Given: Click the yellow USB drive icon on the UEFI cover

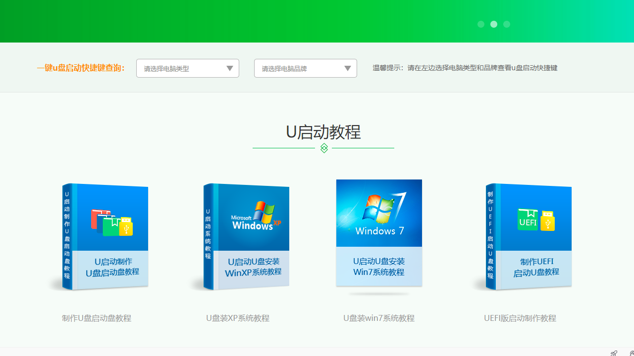Looking at the screenshot, I should point(547,222).
